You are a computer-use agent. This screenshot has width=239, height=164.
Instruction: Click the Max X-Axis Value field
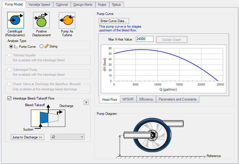tap(144, 39)
